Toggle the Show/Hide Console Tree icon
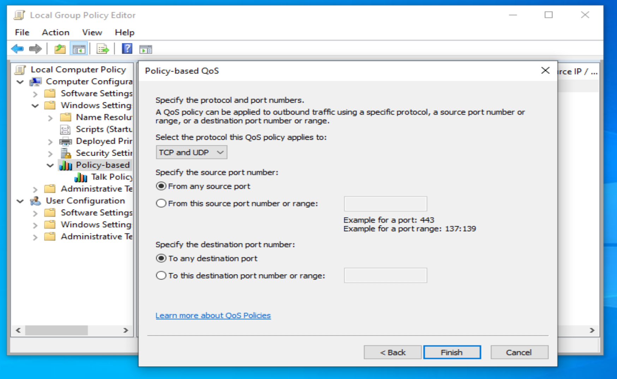 pos(79,49)
